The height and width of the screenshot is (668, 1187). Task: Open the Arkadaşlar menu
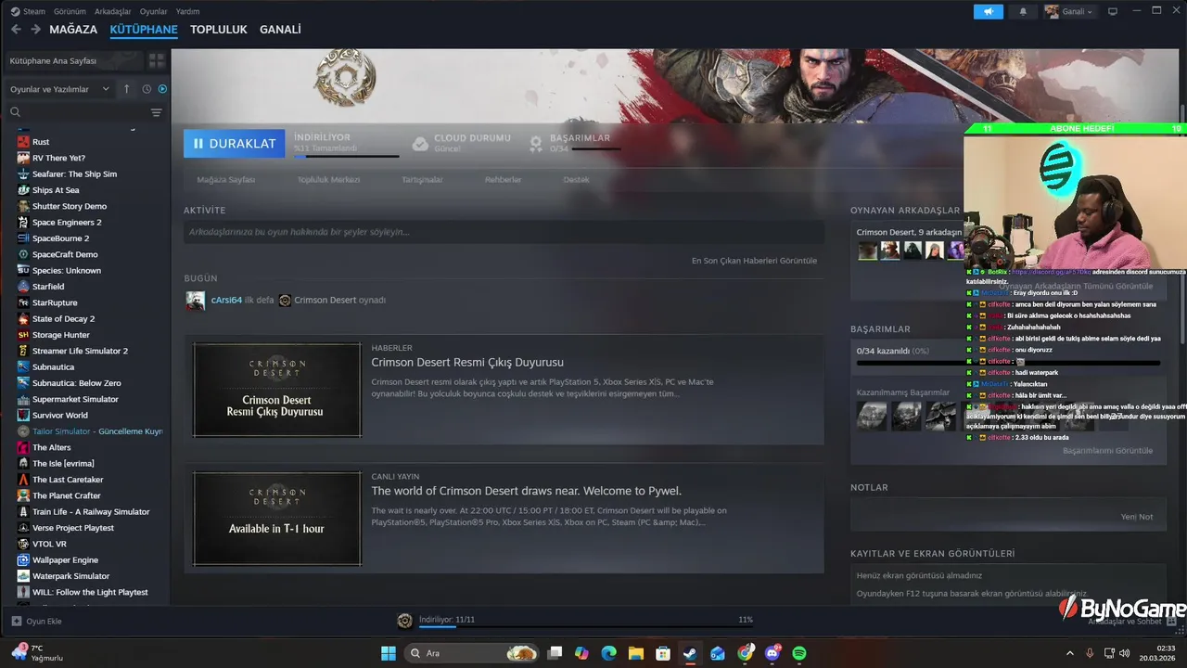coord(112,11)
